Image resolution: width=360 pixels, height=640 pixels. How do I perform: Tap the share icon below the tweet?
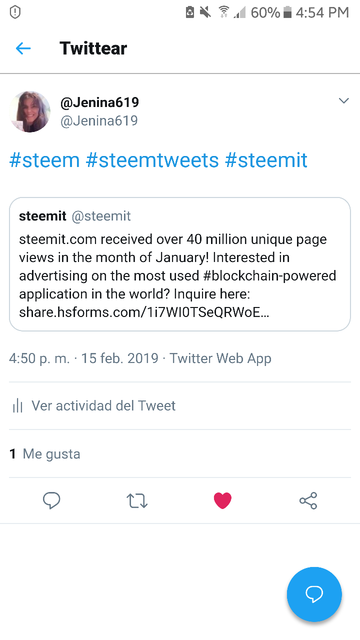point(308,500)
